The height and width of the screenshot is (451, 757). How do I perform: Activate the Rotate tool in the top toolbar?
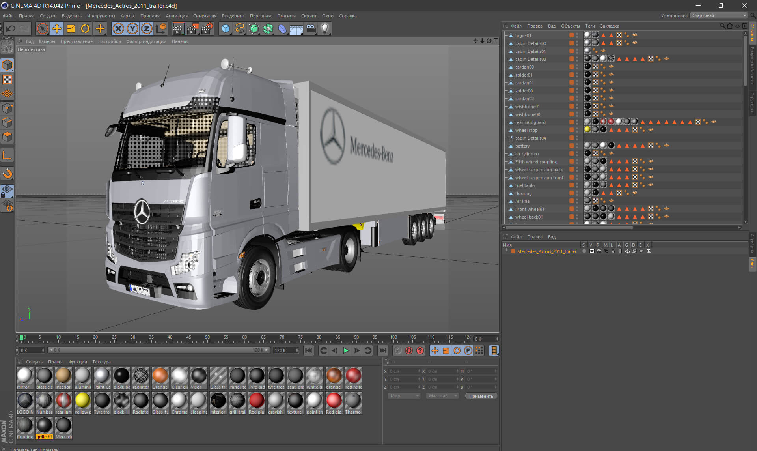85,28
